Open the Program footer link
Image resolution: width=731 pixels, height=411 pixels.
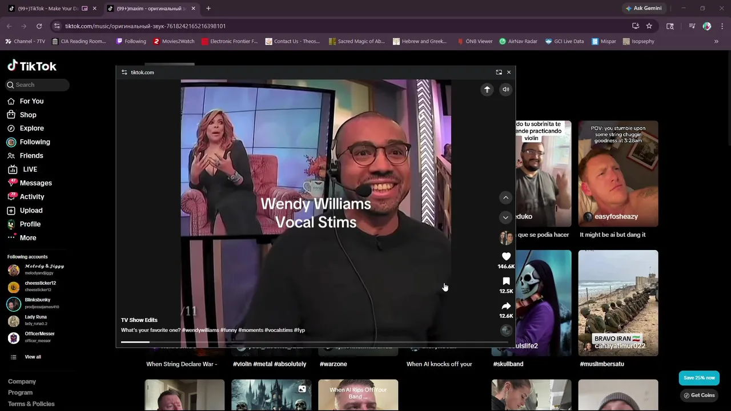coord(20,393)
